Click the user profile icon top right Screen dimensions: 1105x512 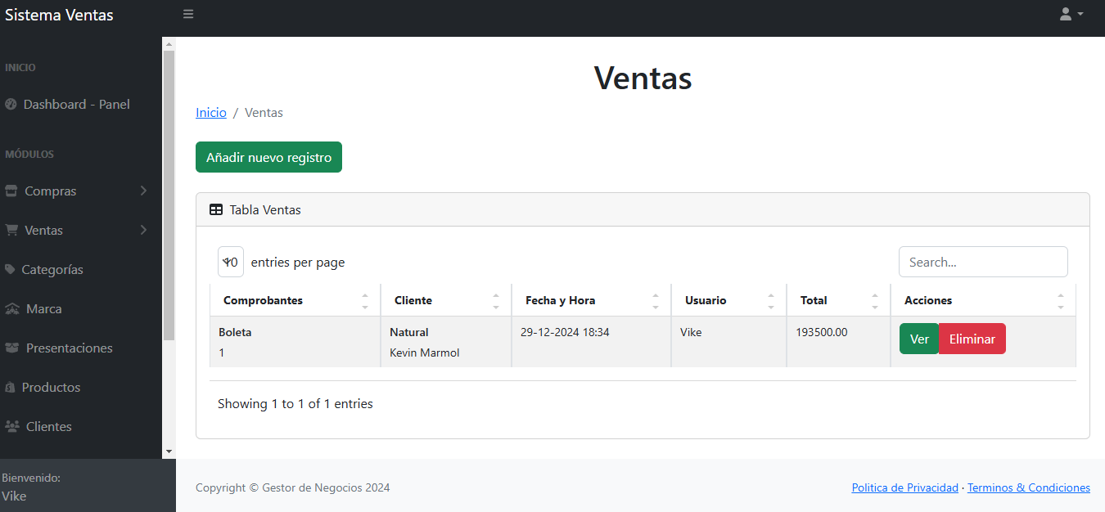pyautogui.click(x=1065, y=14)
